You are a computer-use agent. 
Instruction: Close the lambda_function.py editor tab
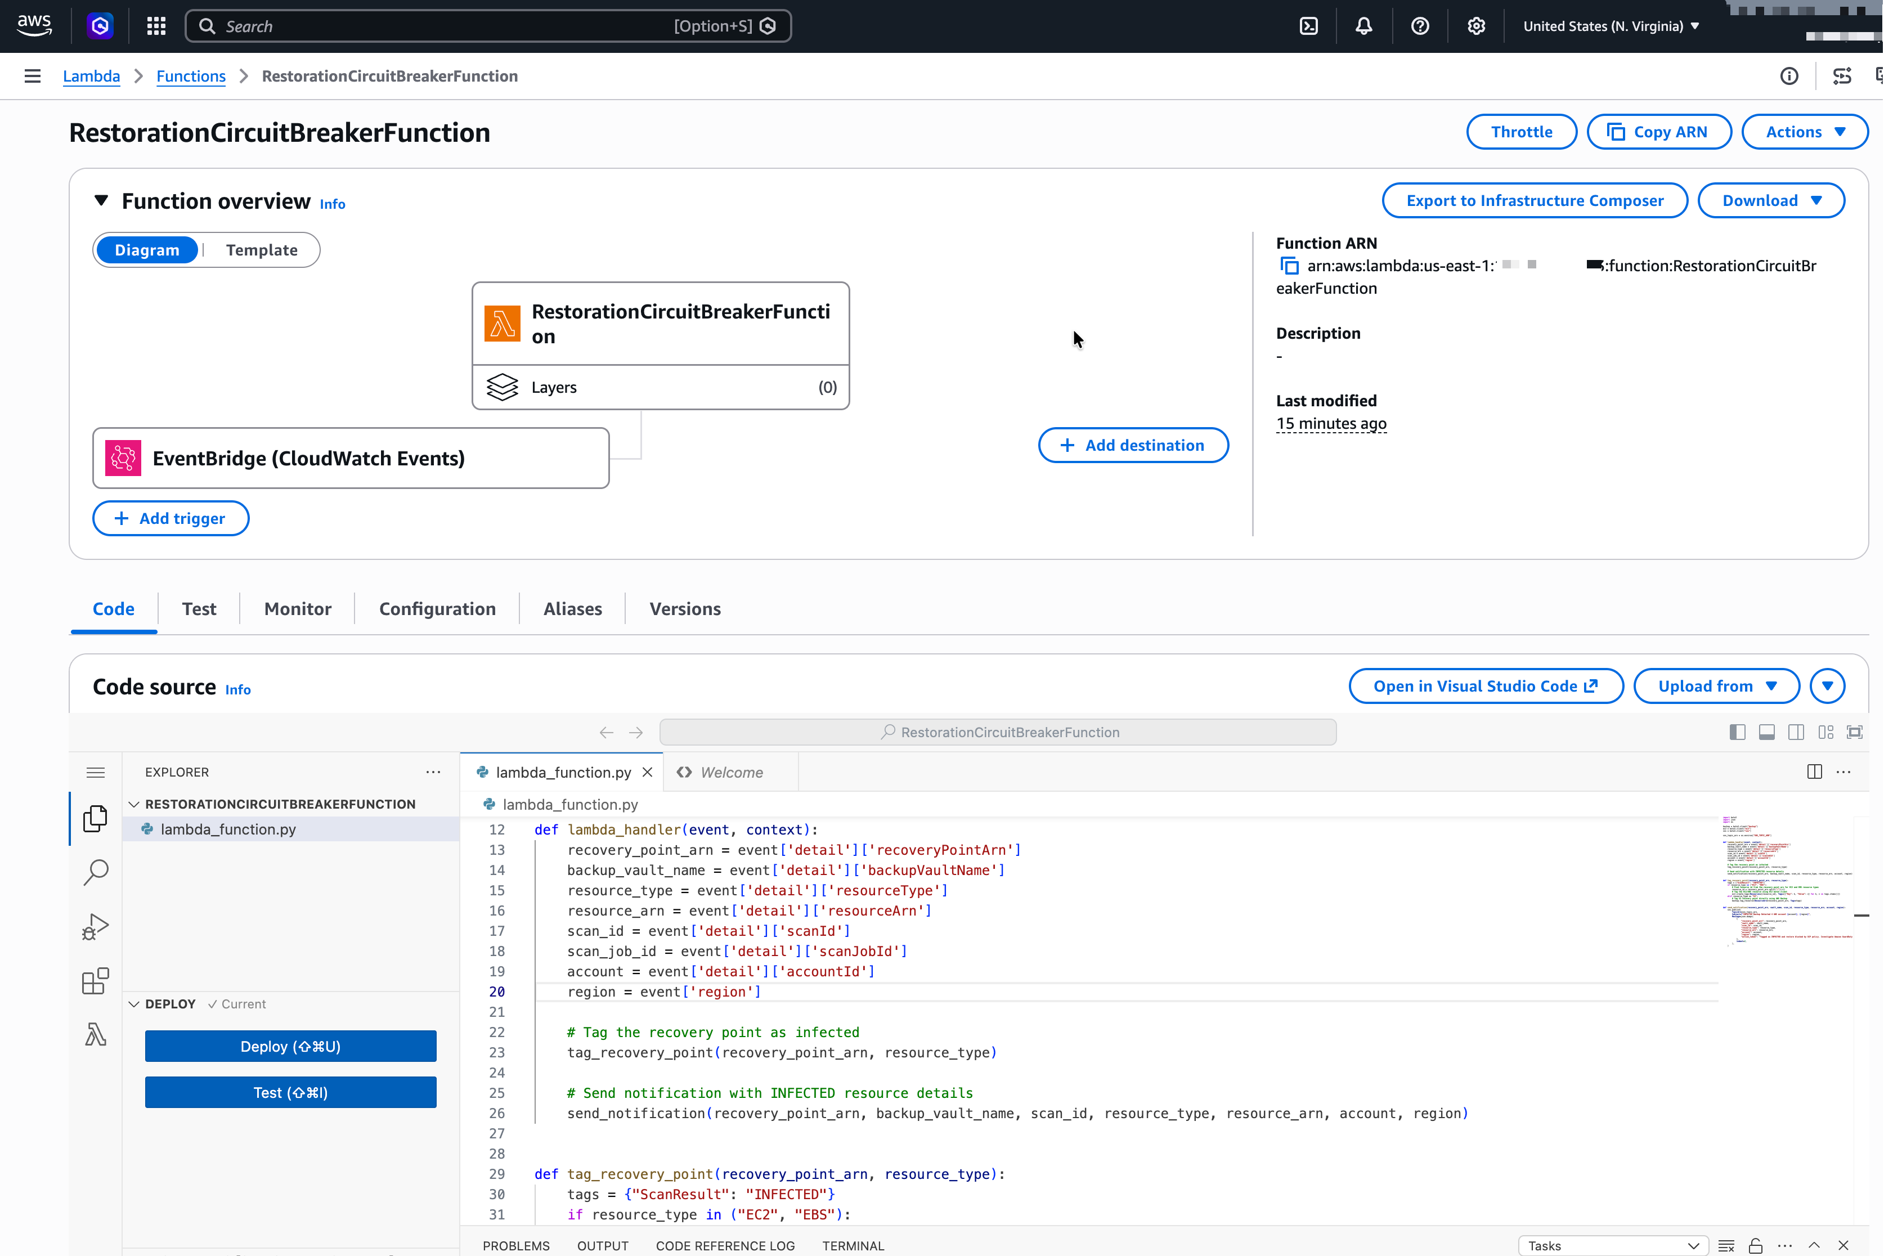coord(647,772)
